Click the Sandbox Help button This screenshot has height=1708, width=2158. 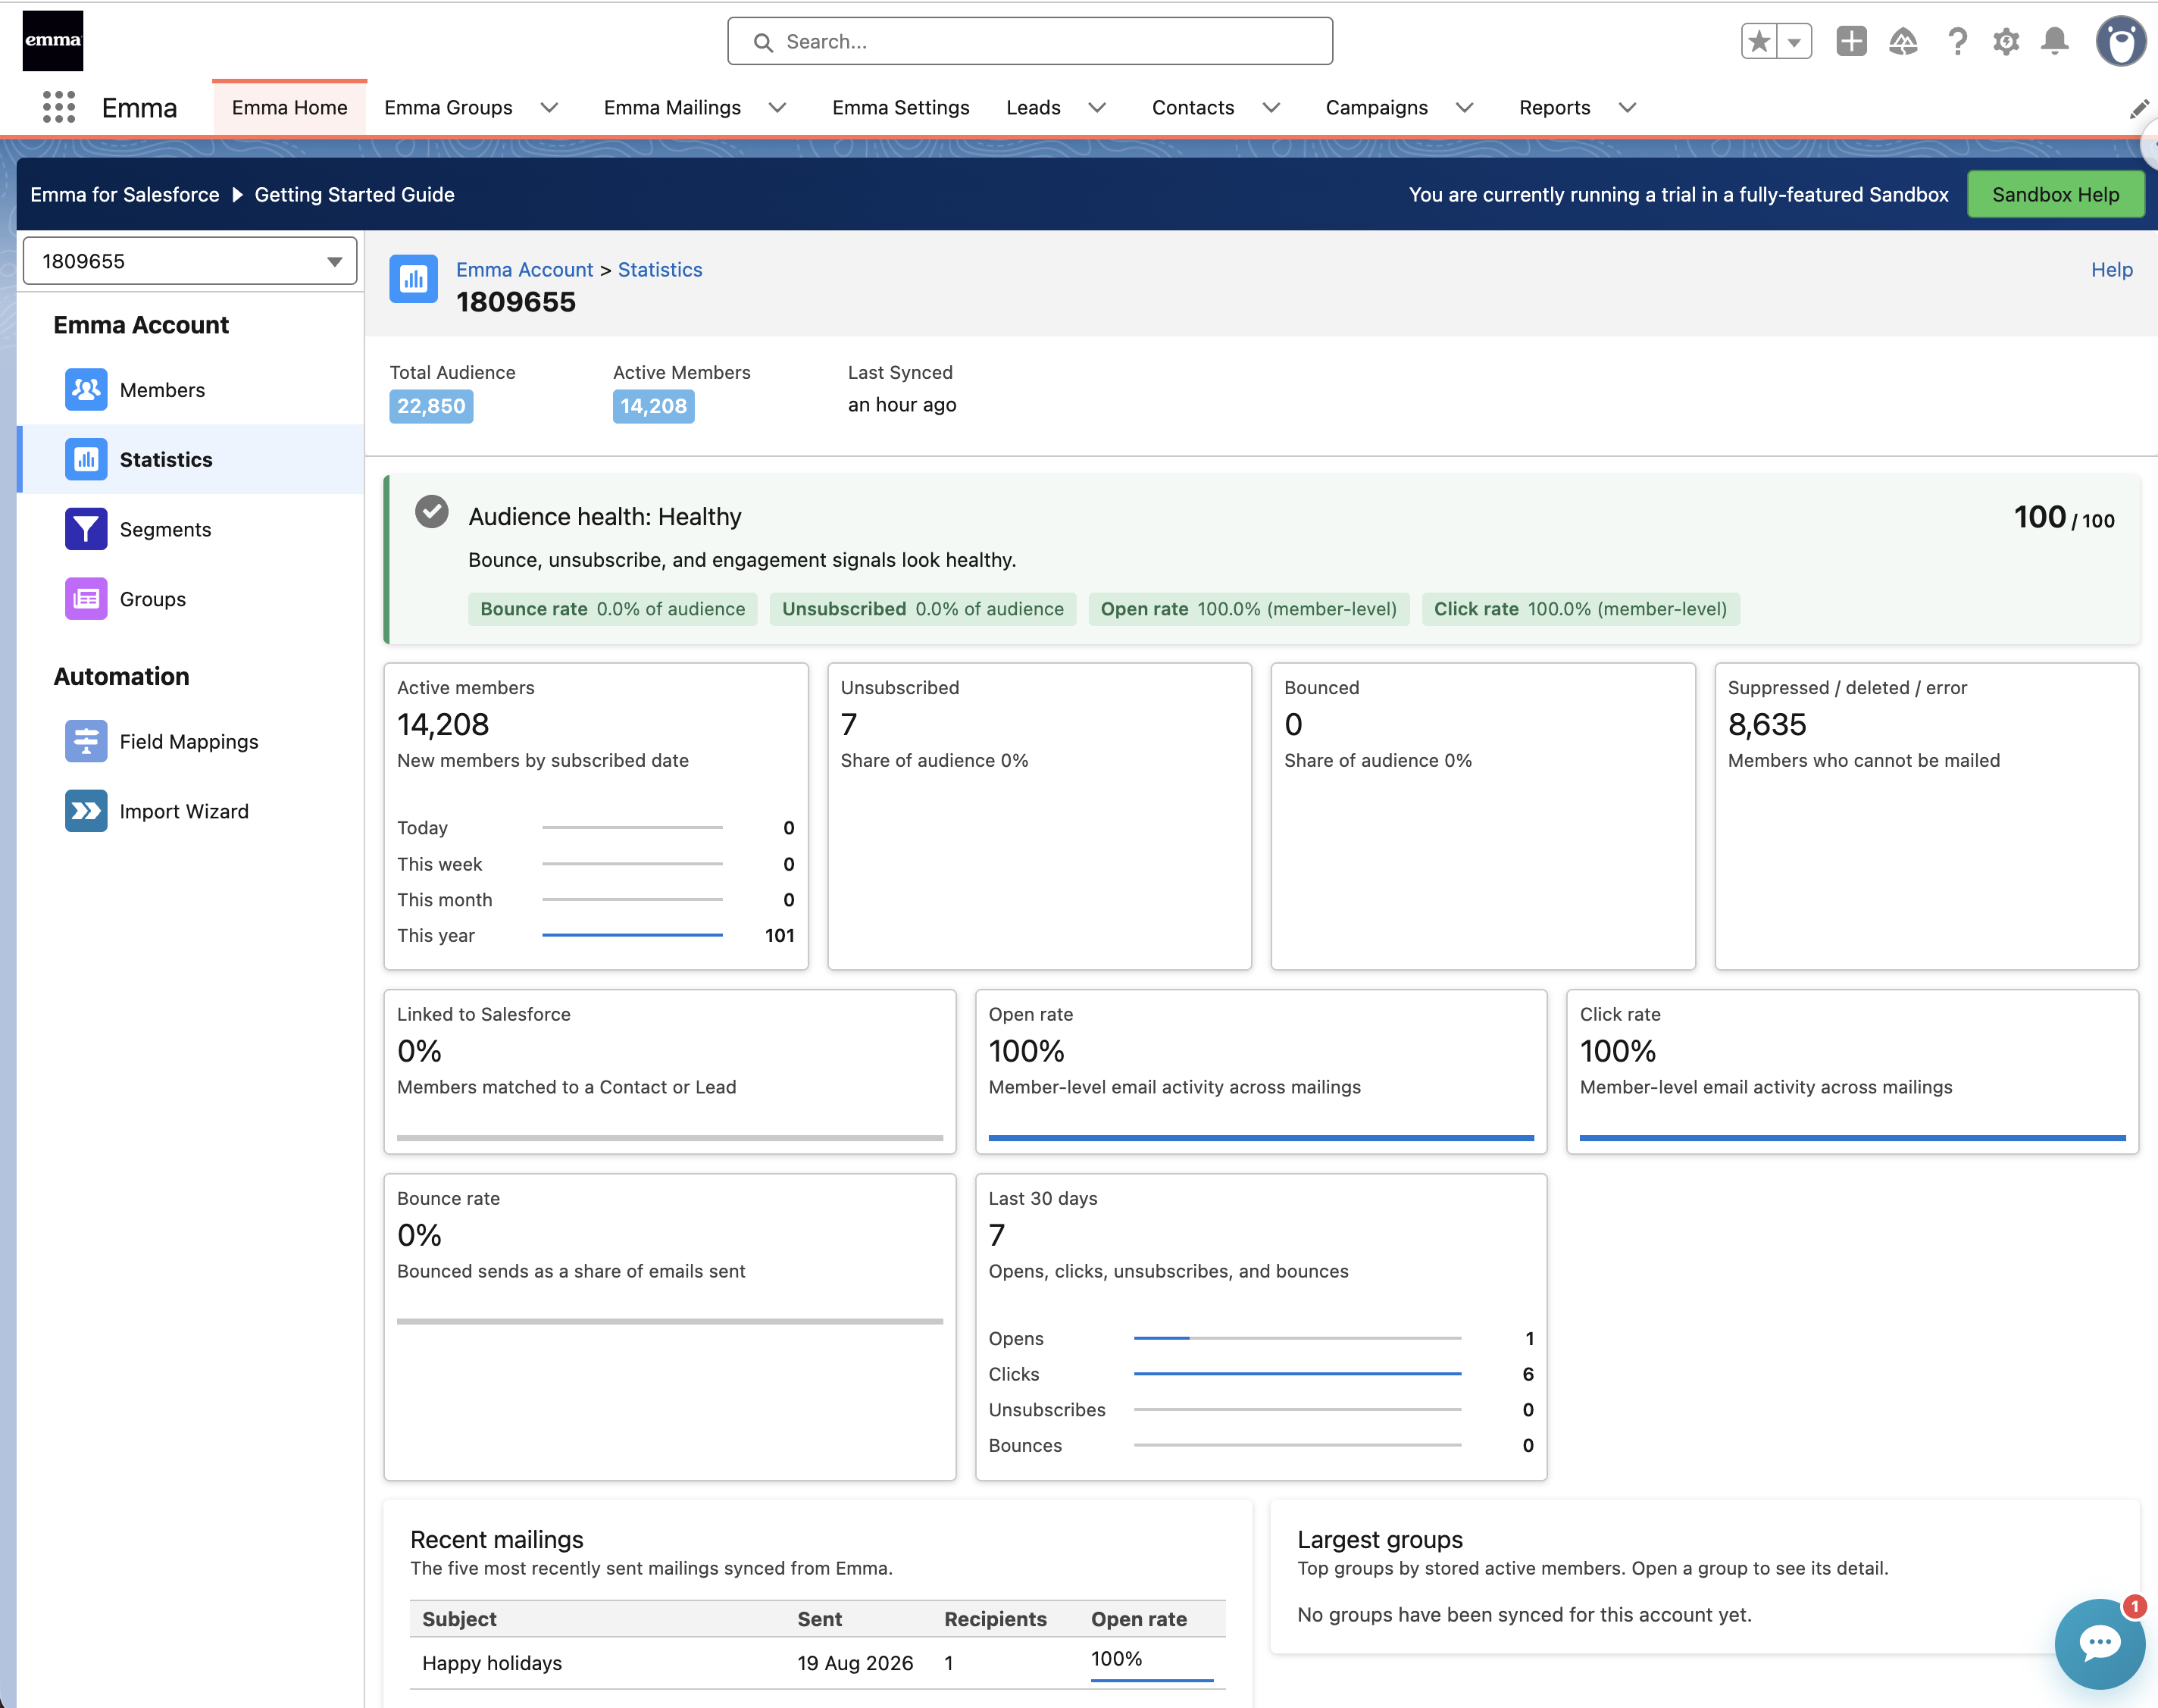pos(2055,194)
